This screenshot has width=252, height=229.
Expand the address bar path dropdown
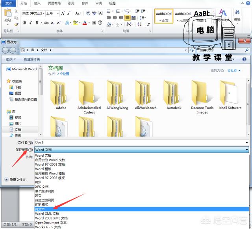(186, 50)
